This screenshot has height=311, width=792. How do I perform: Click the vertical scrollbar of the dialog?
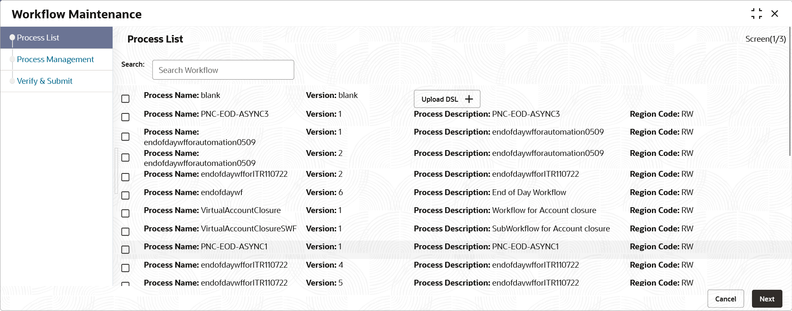pos(790,92)
